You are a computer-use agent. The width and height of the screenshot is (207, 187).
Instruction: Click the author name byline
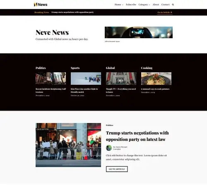[120, 147]
